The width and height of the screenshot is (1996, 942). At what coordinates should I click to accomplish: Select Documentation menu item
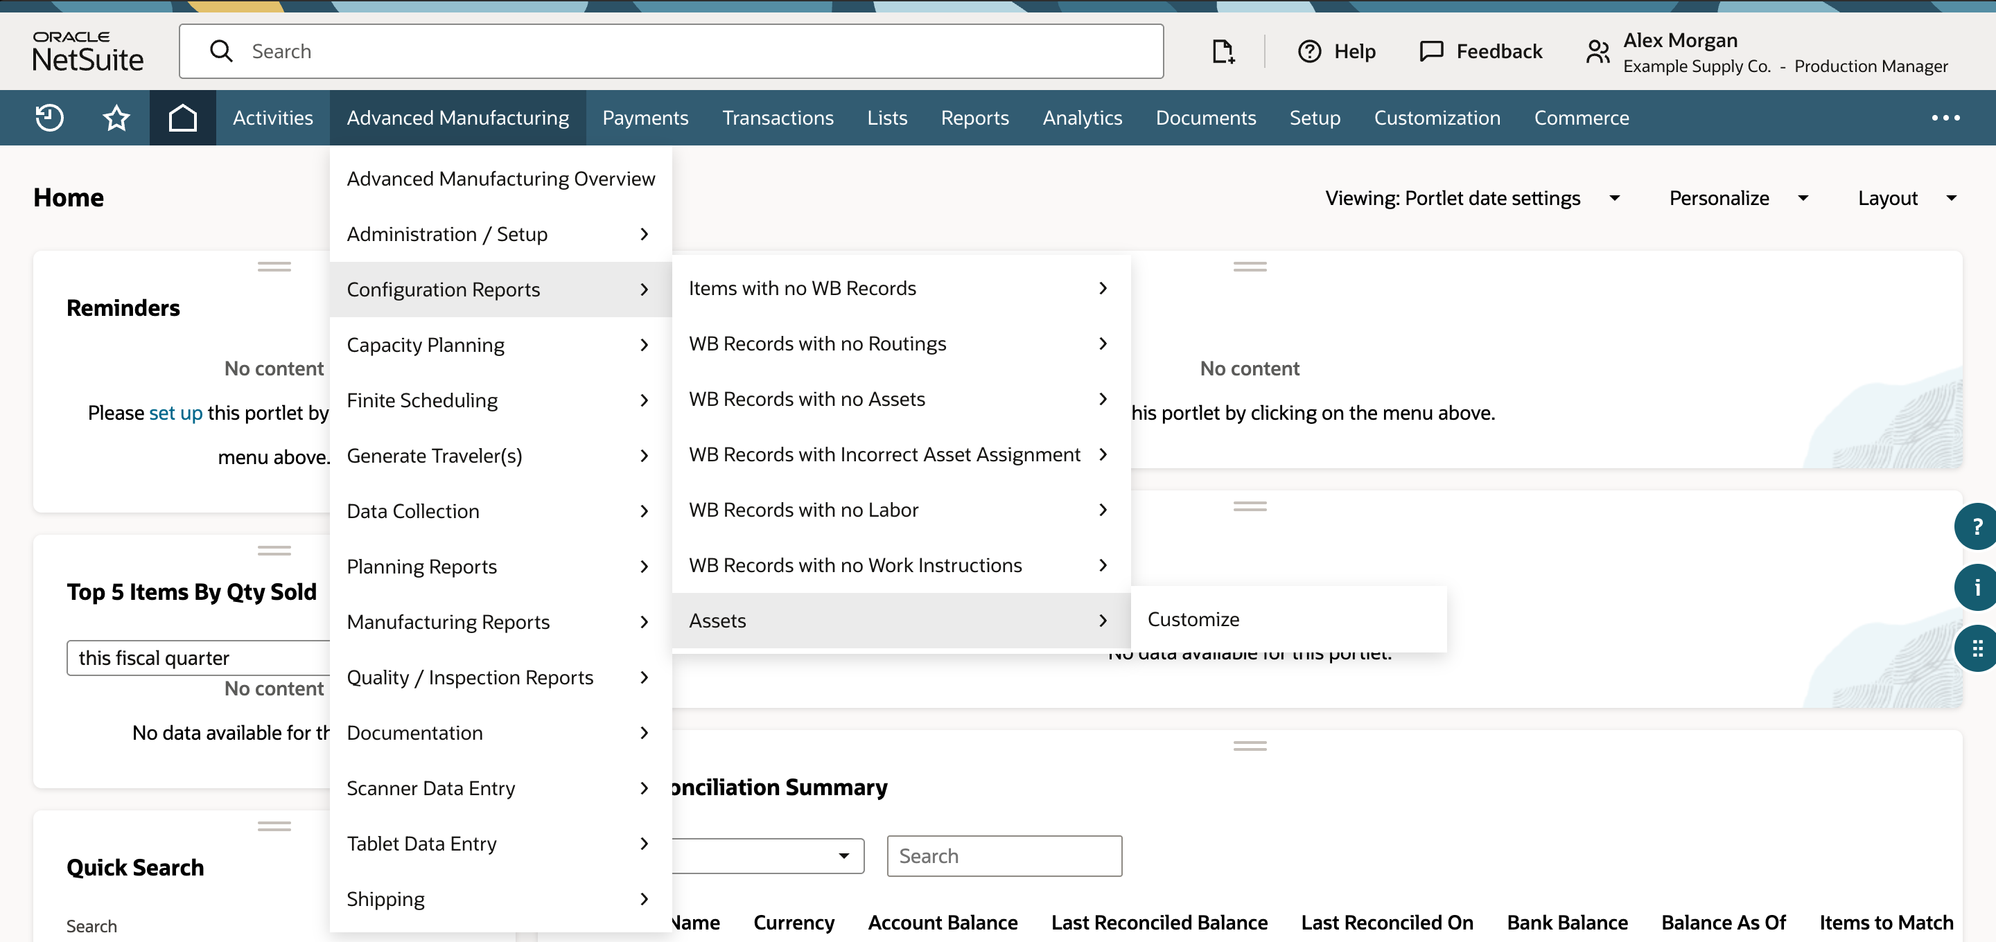(500, 733)
